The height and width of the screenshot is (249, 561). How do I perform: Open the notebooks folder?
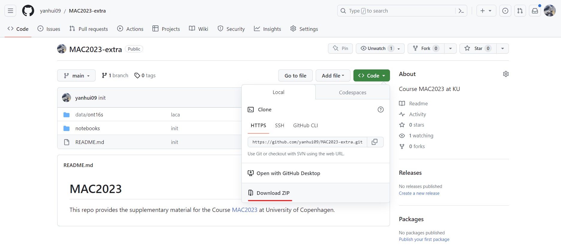click(x=87, y=128)
